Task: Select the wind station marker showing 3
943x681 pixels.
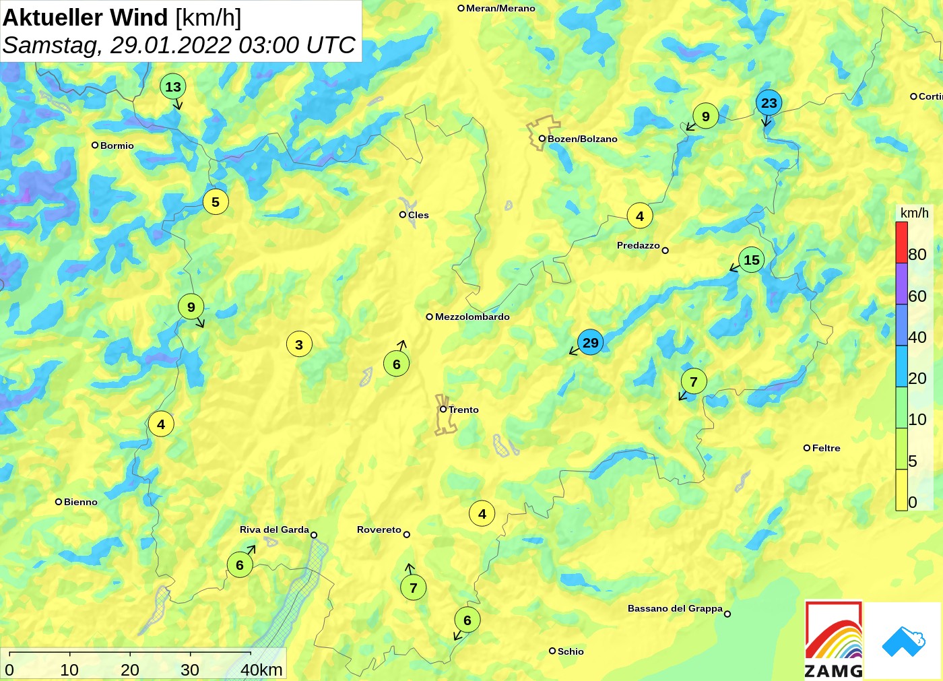Action: point(299,345)
